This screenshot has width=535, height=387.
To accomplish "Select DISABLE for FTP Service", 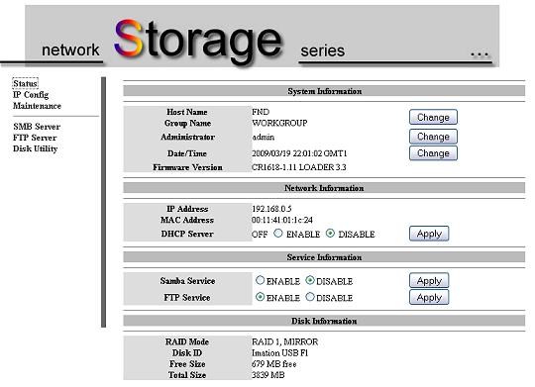I will (310, 297).
